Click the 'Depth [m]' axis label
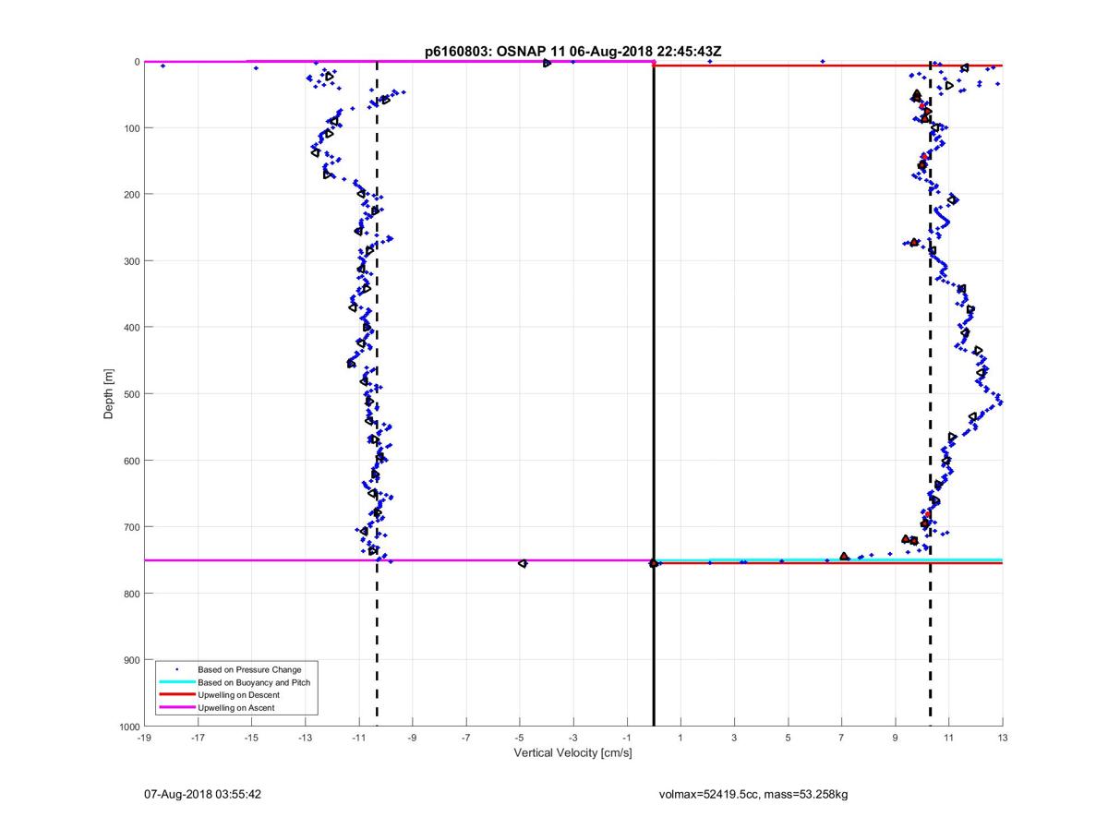 (109, 393)
